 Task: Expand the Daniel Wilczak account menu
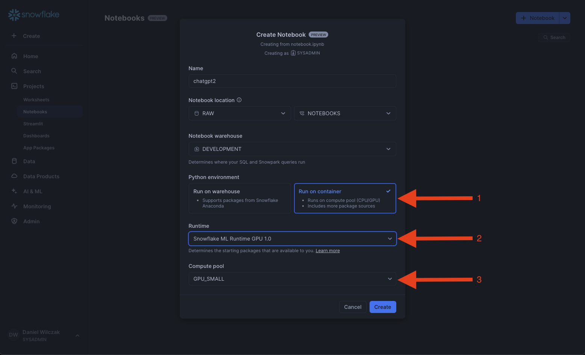point(77,335)
